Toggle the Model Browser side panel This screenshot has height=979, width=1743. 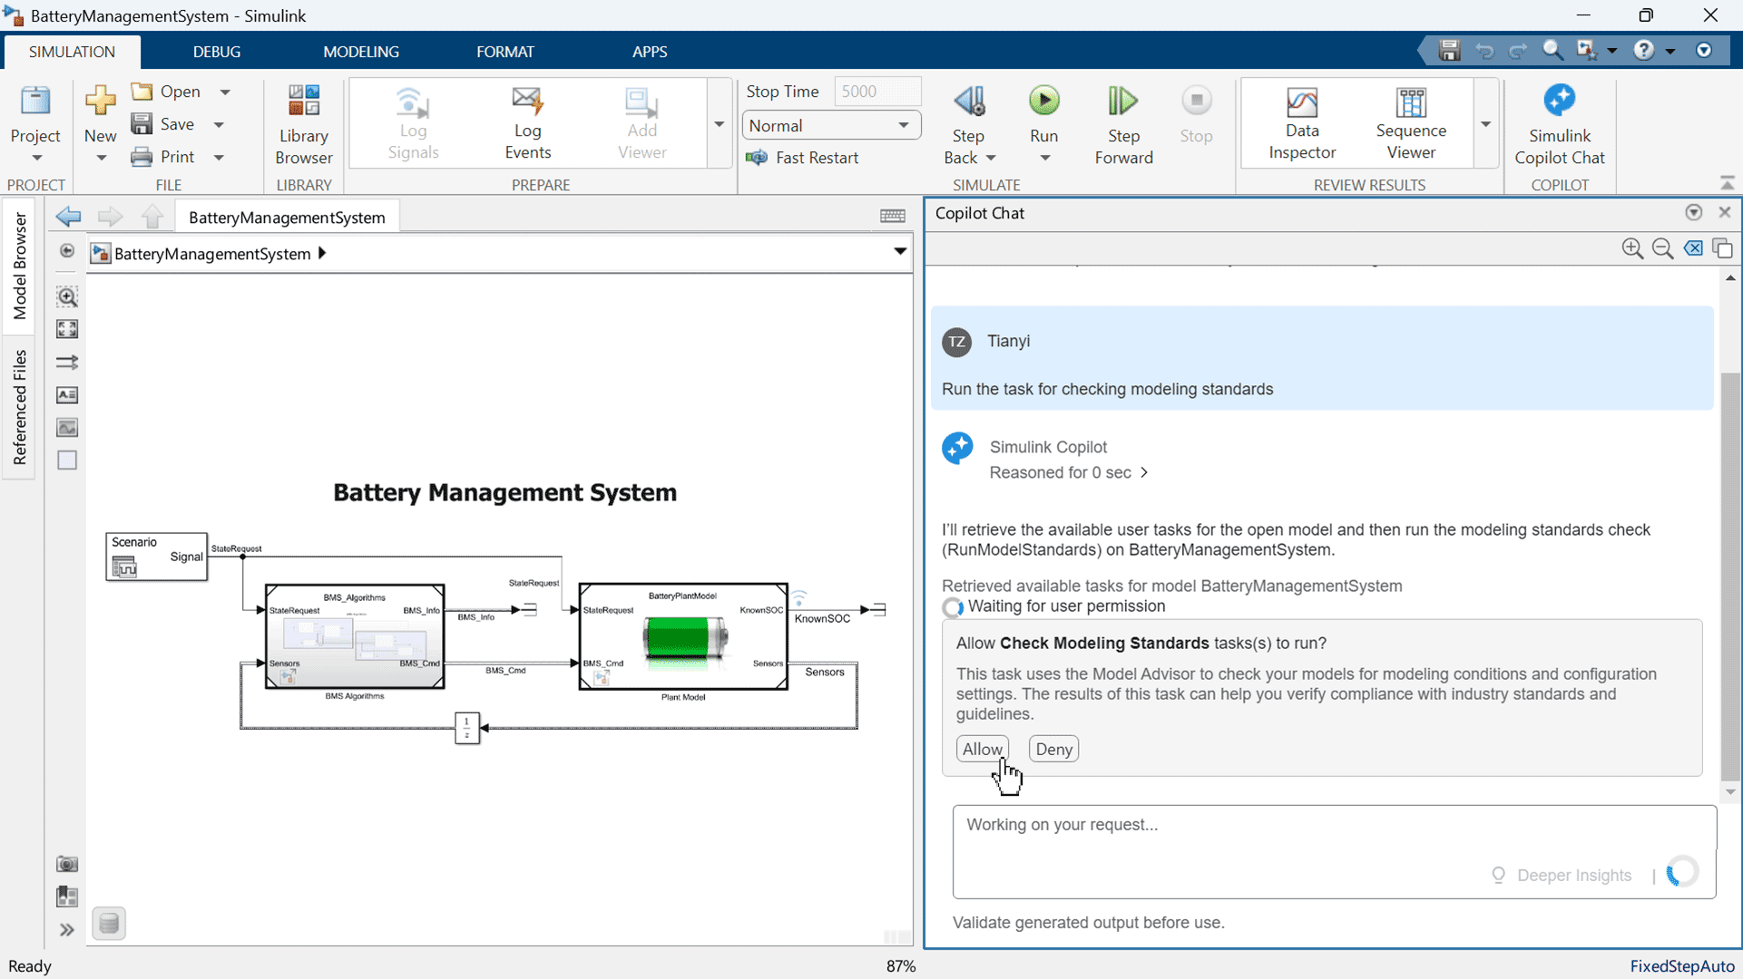click(19, 267)
